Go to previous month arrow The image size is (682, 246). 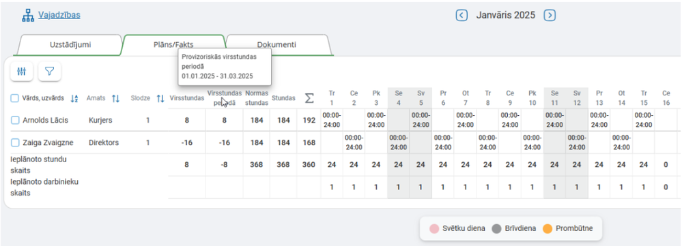pos(461,16)
